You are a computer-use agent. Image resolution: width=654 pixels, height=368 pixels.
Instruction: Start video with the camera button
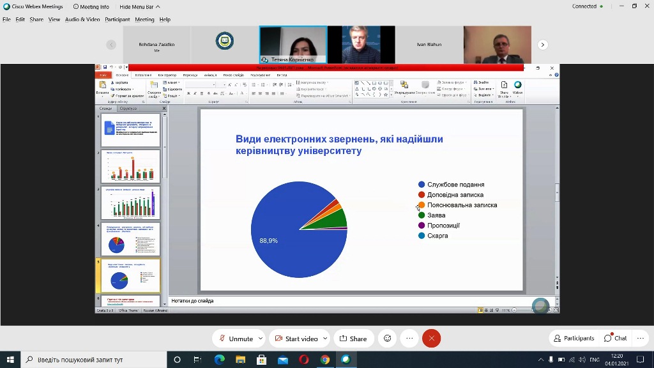[x=296, y=339]
